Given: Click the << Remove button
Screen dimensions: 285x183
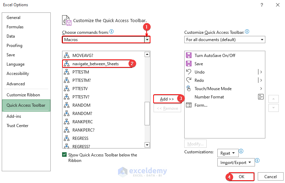Looking at the screenshot, I should pos(167,108).
